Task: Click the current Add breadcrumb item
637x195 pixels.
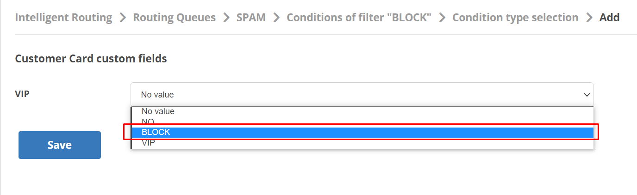Action: coord(609,18)
